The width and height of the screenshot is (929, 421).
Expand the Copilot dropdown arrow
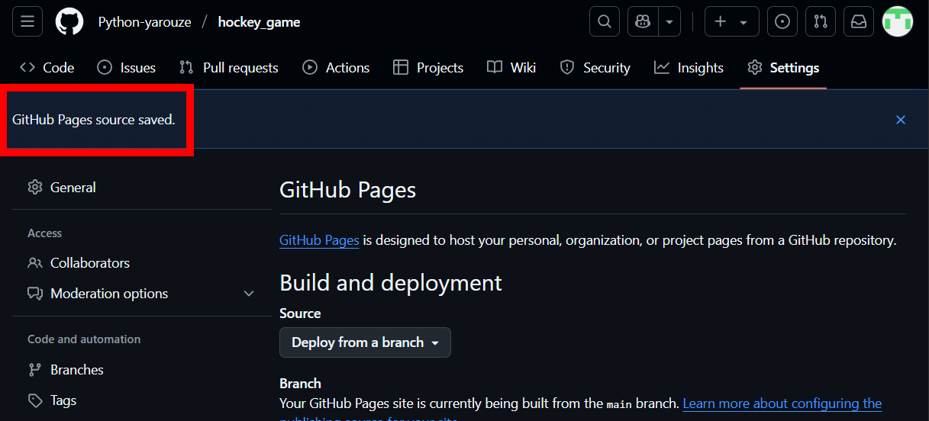(669, 21)
